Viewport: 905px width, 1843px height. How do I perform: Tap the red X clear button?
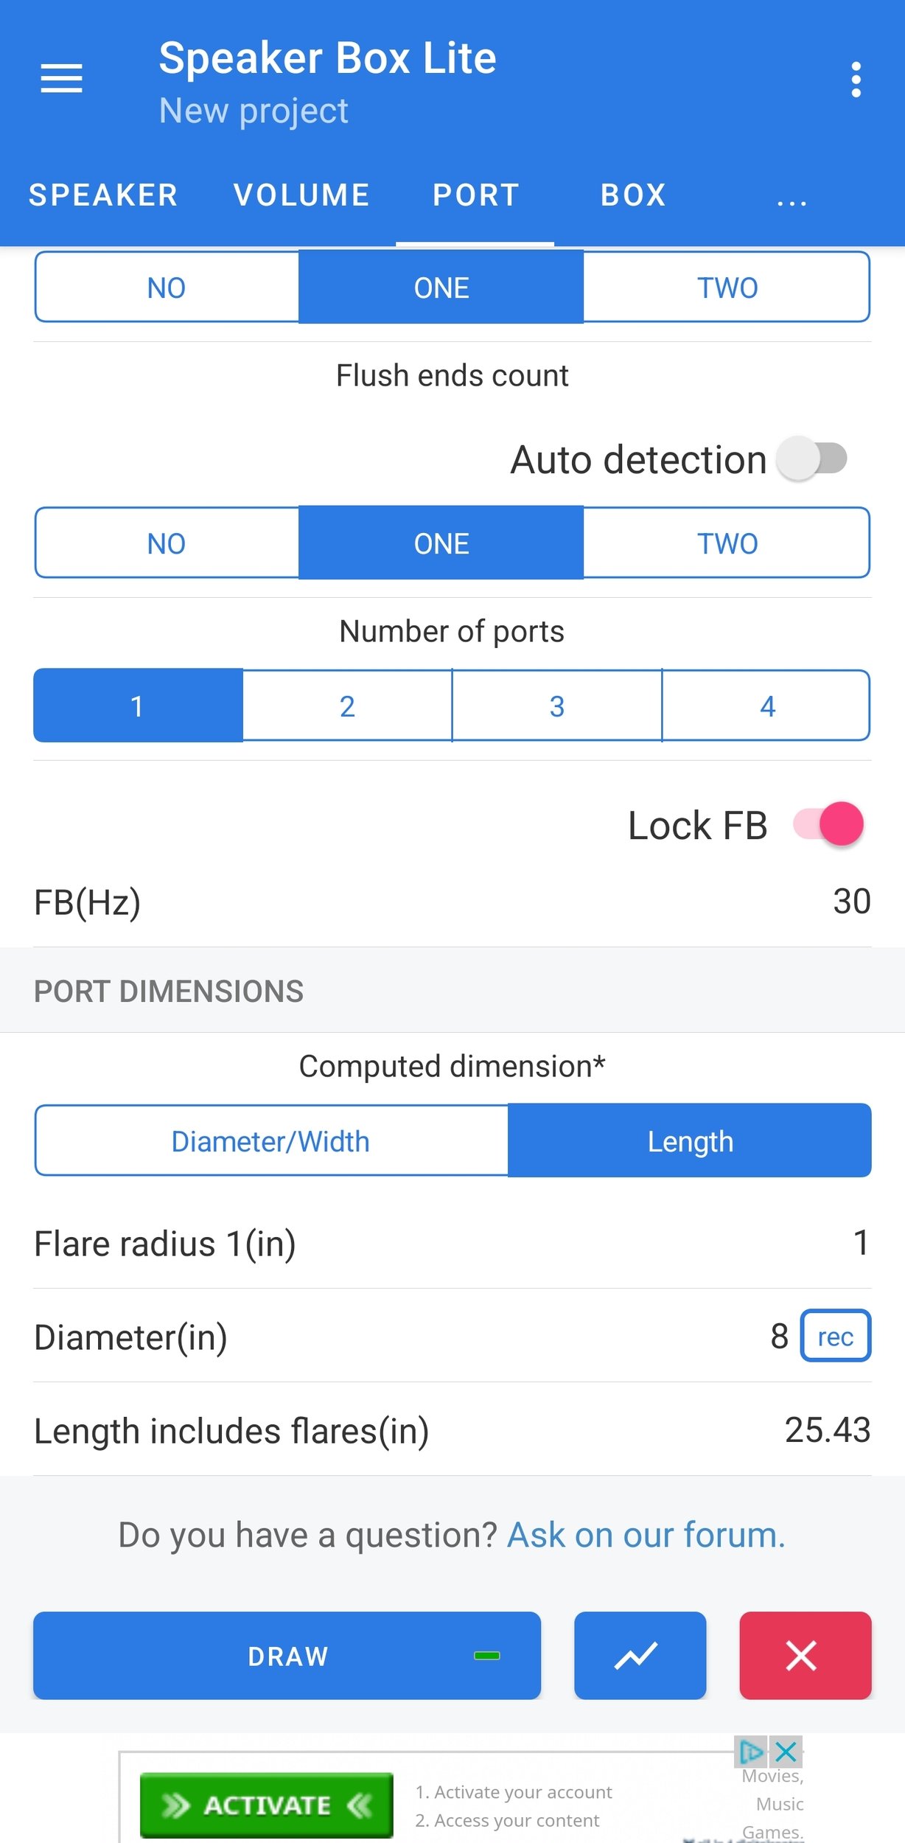[x=806, y=1655]
